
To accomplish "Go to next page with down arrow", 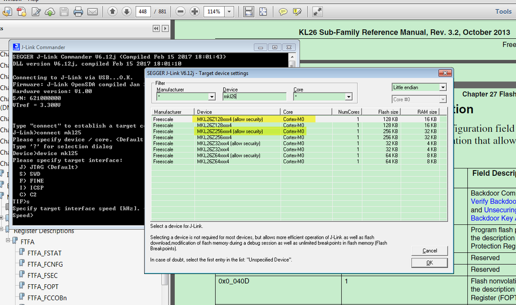I will (x=126, y=11).
